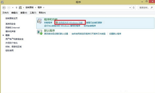
Task: Open the 默认程序 heading link
Action: point(50,30)
